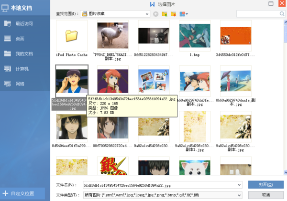
Task: Open 最近访问 in the sidebar
Action: (25, 23)
